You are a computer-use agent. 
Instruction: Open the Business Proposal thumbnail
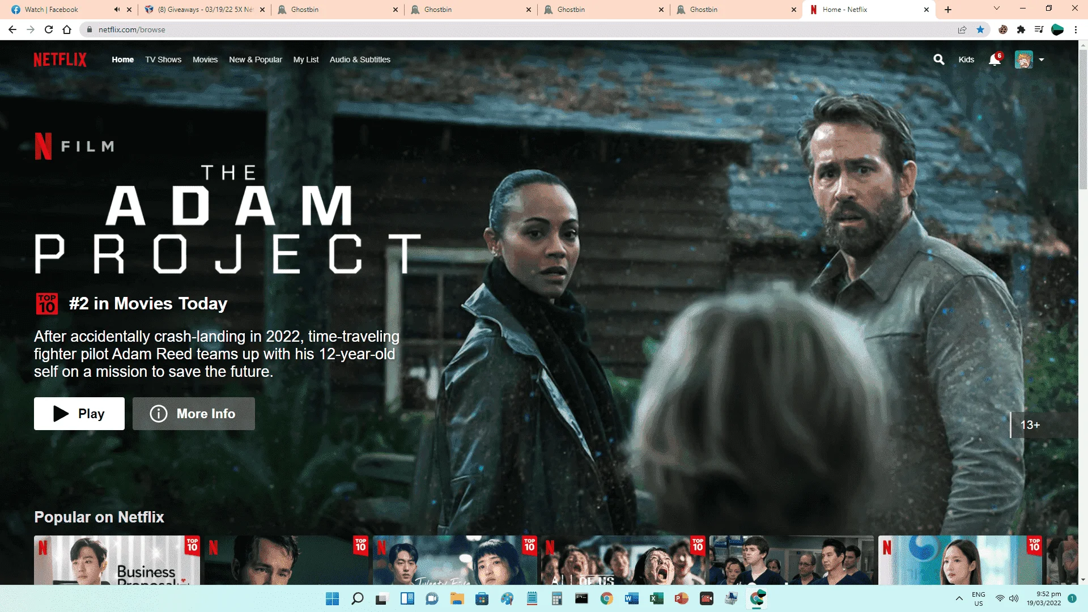(x=117, y=560)
